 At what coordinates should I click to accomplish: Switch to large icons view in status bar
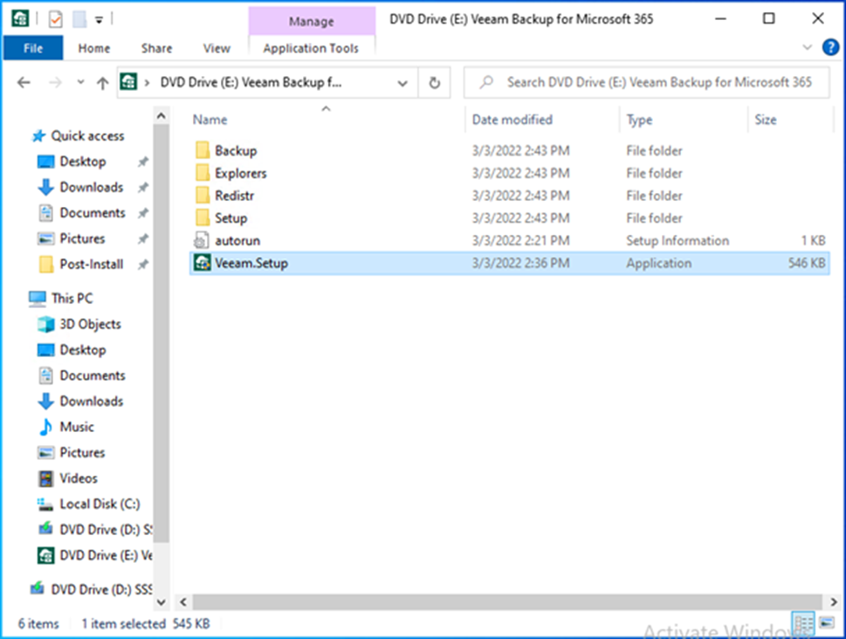[x=825, y=623]
